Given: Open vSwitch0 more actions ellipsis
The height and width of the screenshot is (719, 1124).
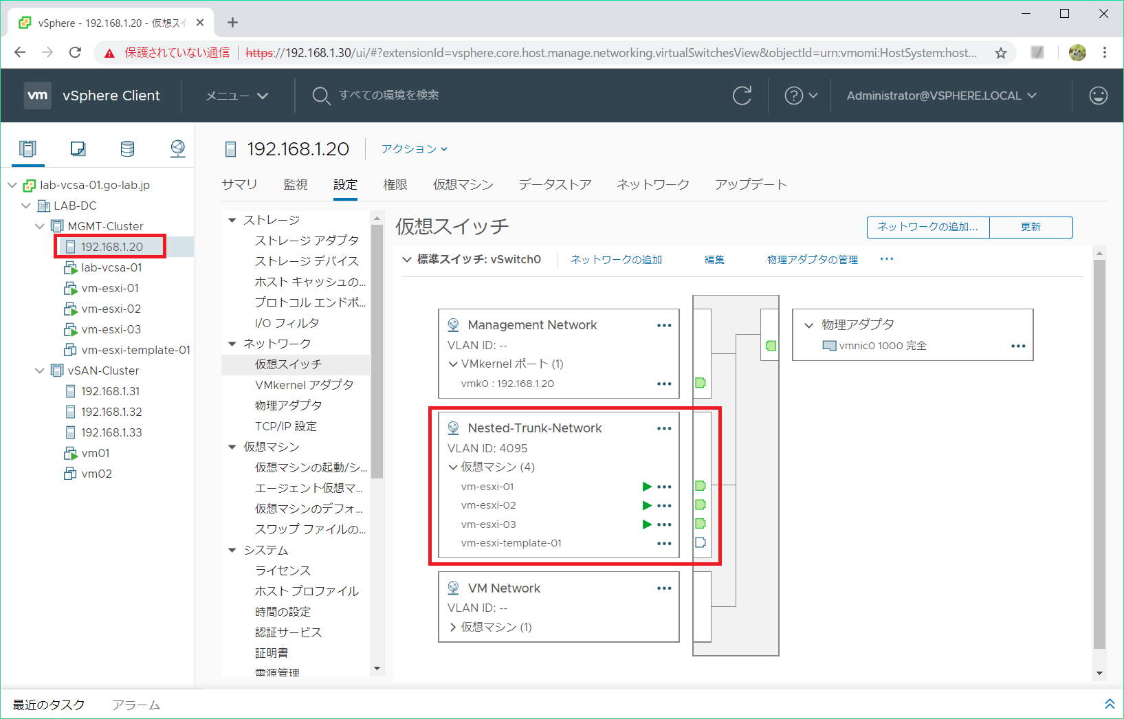Looking at the screenshot, I should (x=887, y=259).
